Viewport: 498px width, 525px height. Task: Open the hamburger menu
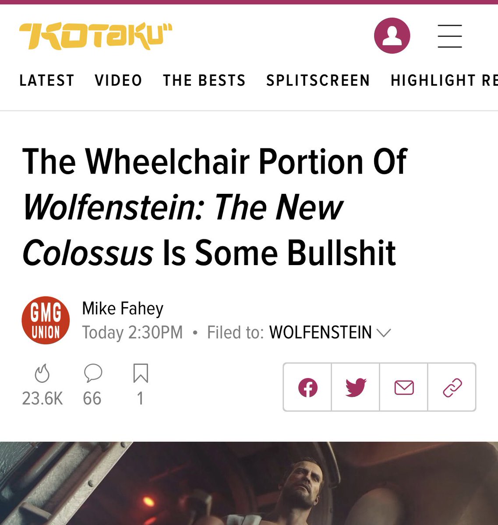pos(450,36)
